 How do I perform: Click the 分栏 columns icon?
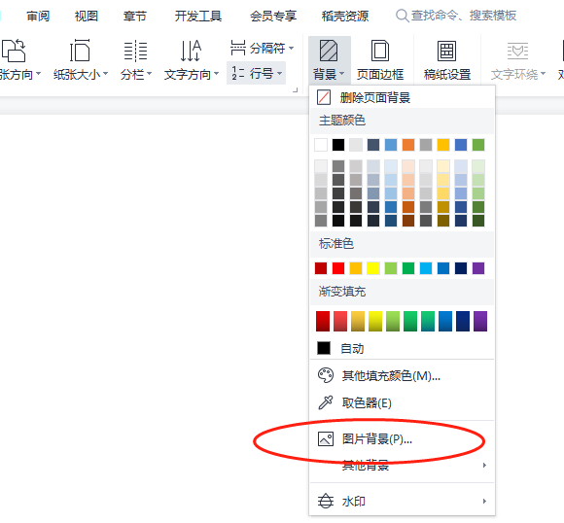135,52
